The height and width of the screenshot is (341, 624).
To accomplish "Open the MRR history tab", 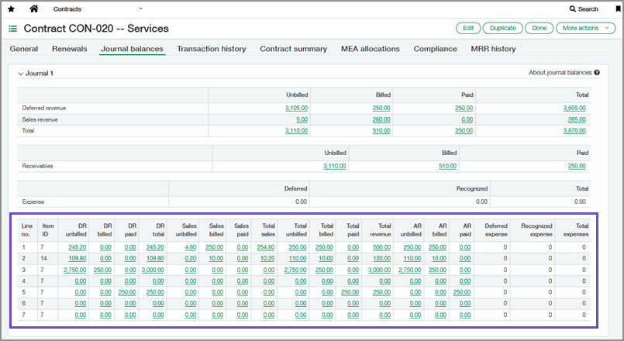I will click(x=493, y=49).
